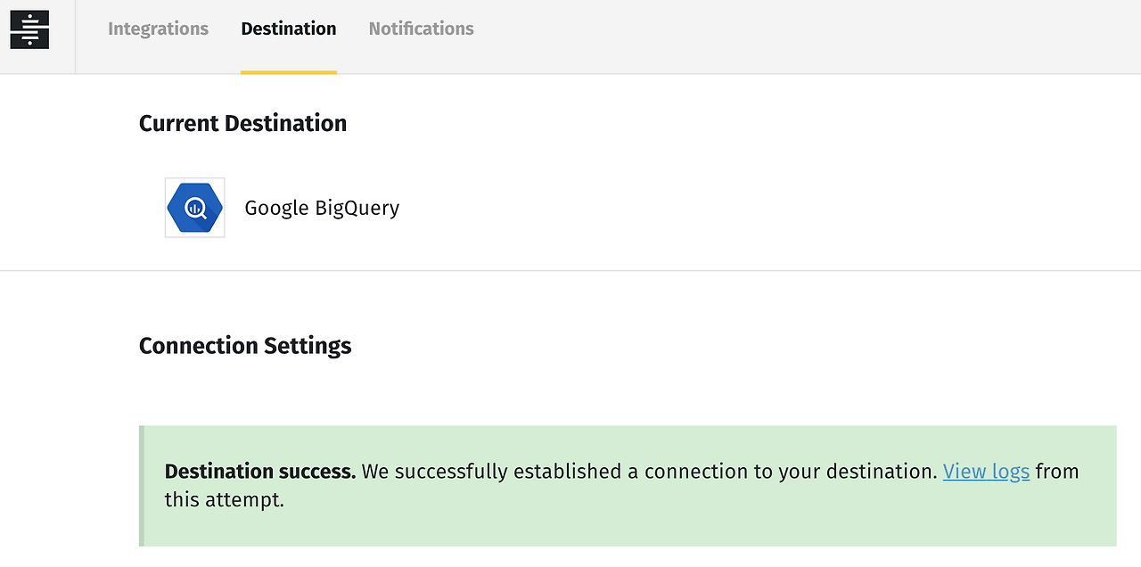
Task: Click the divider line above Connection Settings
Action: (570, 270)
